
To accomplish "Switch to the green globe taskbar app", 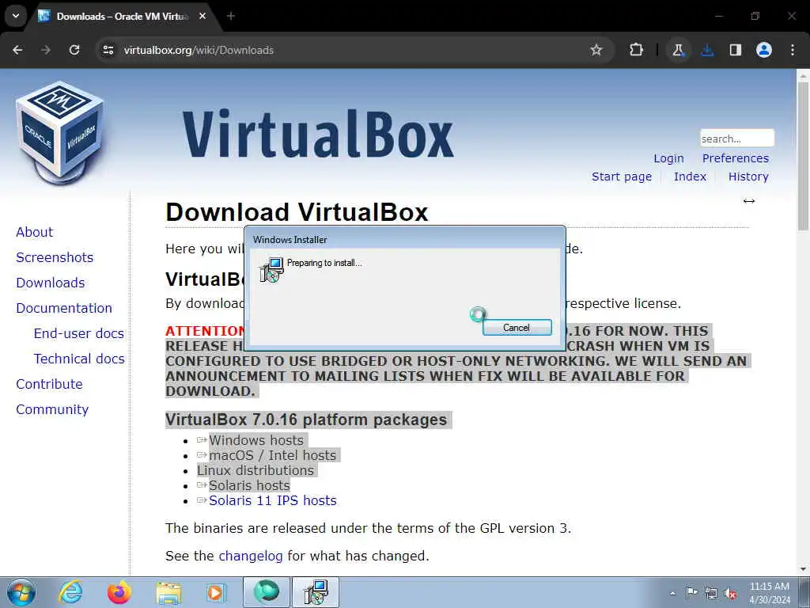I will (x=266, y=592).
